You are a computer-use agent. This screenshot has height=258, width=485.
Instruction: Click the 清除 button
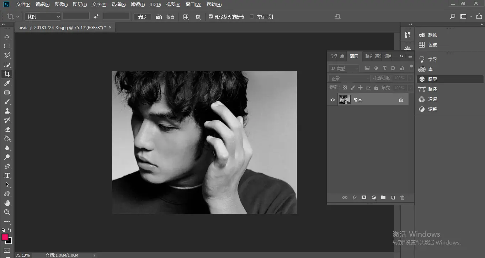[x=142, y=17]
